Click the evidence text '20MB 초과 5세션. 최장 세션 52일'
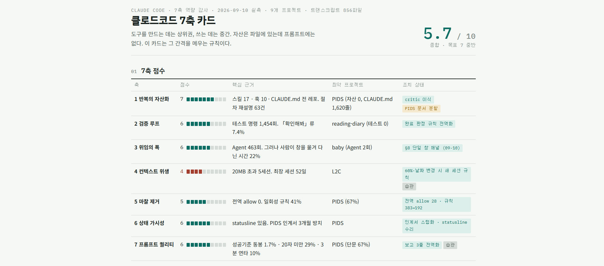The height and width of the screenshot is (266, 604). pyautogui.click(x=269, y=172)
